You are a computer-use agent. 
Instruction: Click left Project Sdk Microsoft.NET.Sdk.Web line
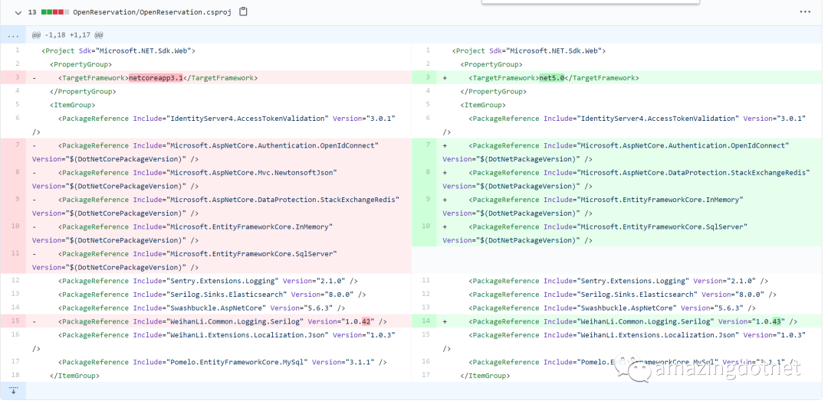pyautogui.click(x=219, y=50)
